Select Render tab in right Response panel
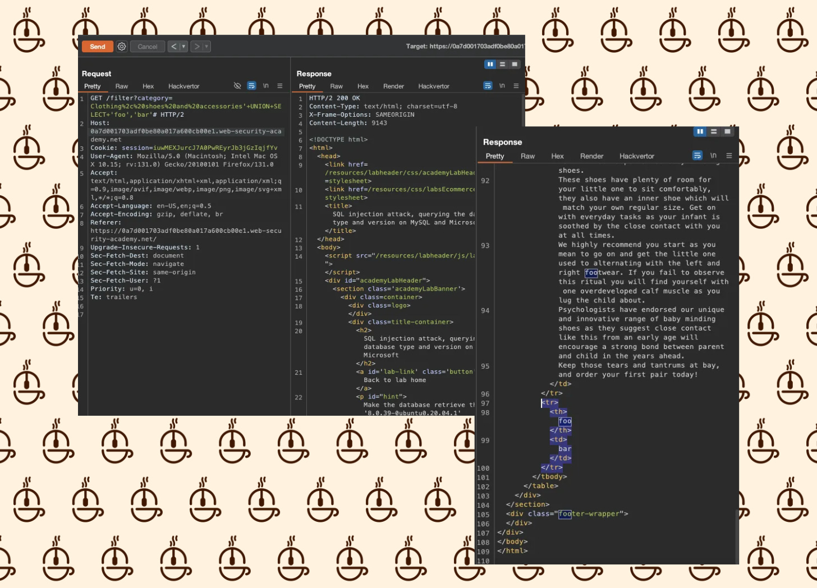 pyautogui.click(x=592, y=156)
